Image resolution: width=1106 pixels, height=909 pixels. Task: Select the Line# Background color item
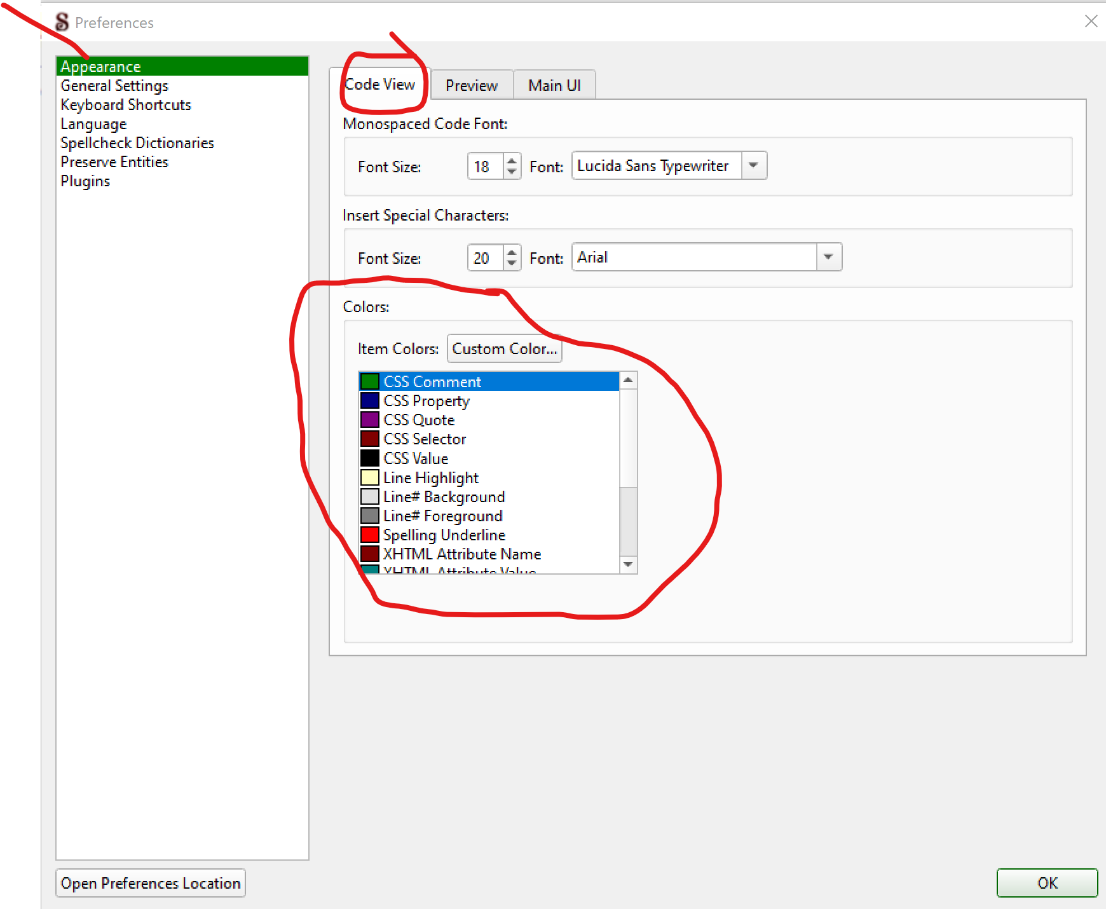tap(489, 496)
